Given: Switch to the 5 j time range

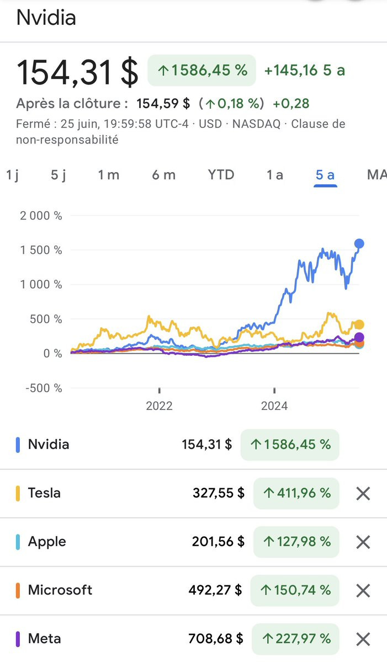Looking at the screenshot, I should [x=59, y=175].
